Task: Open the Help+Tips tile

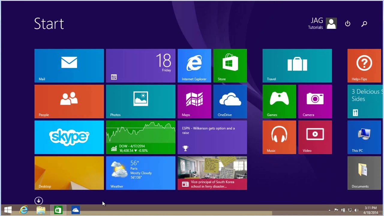Action: point(364,66)
